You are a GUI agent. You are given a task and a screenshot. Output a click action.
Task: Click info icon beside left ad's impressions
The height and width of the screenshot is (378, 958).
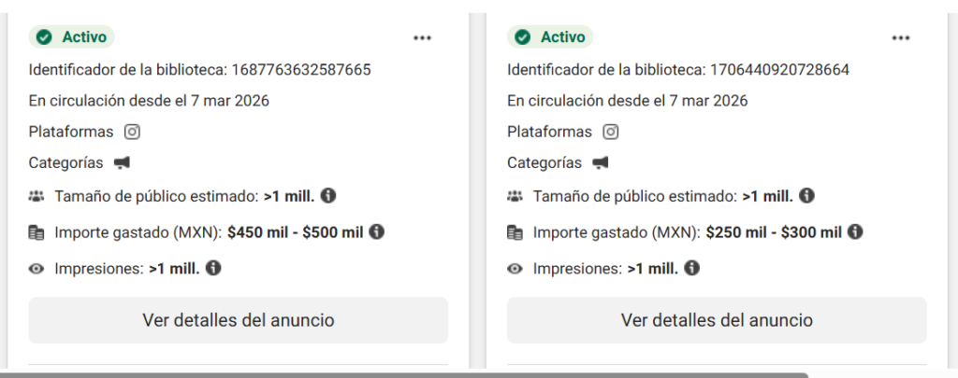[213, 268]
